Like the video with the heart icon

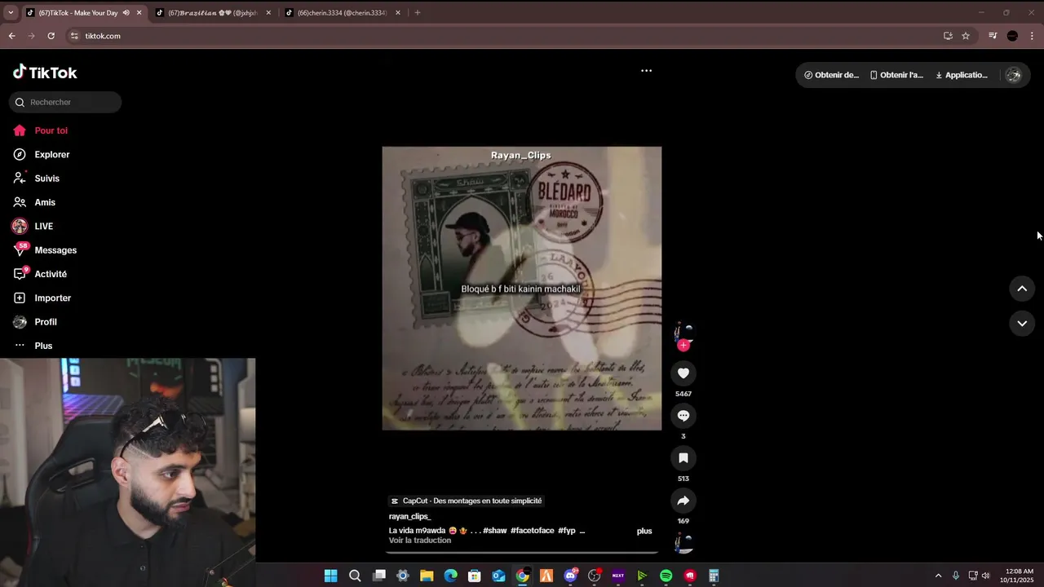(683, 373)
